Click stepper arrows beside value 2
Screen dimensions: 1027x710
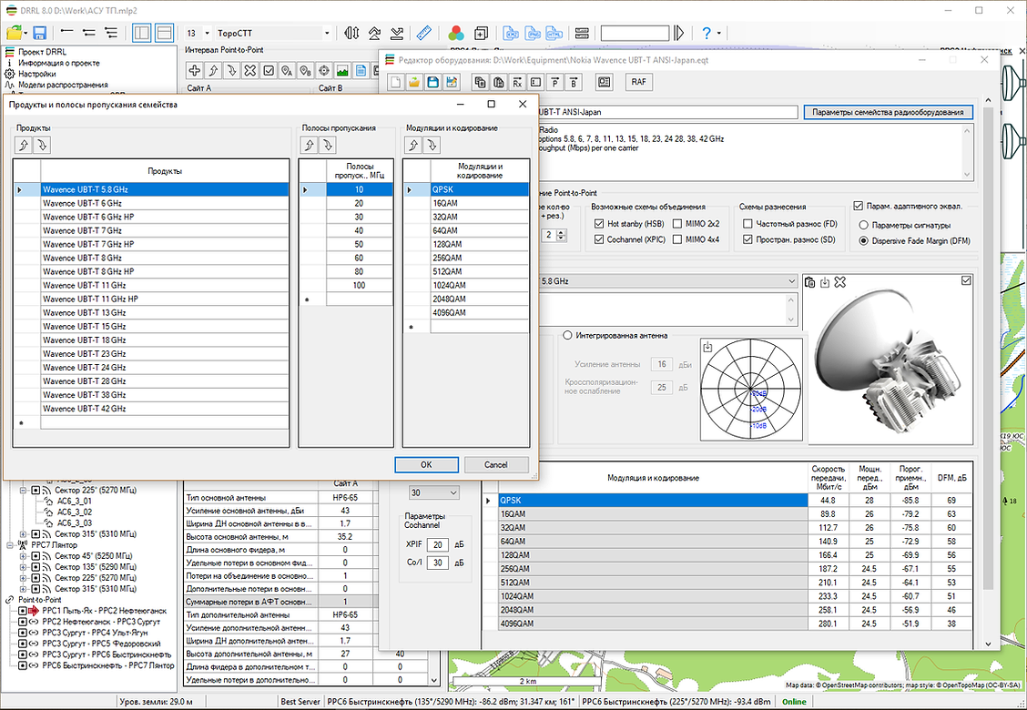click(x=561, y=235)
